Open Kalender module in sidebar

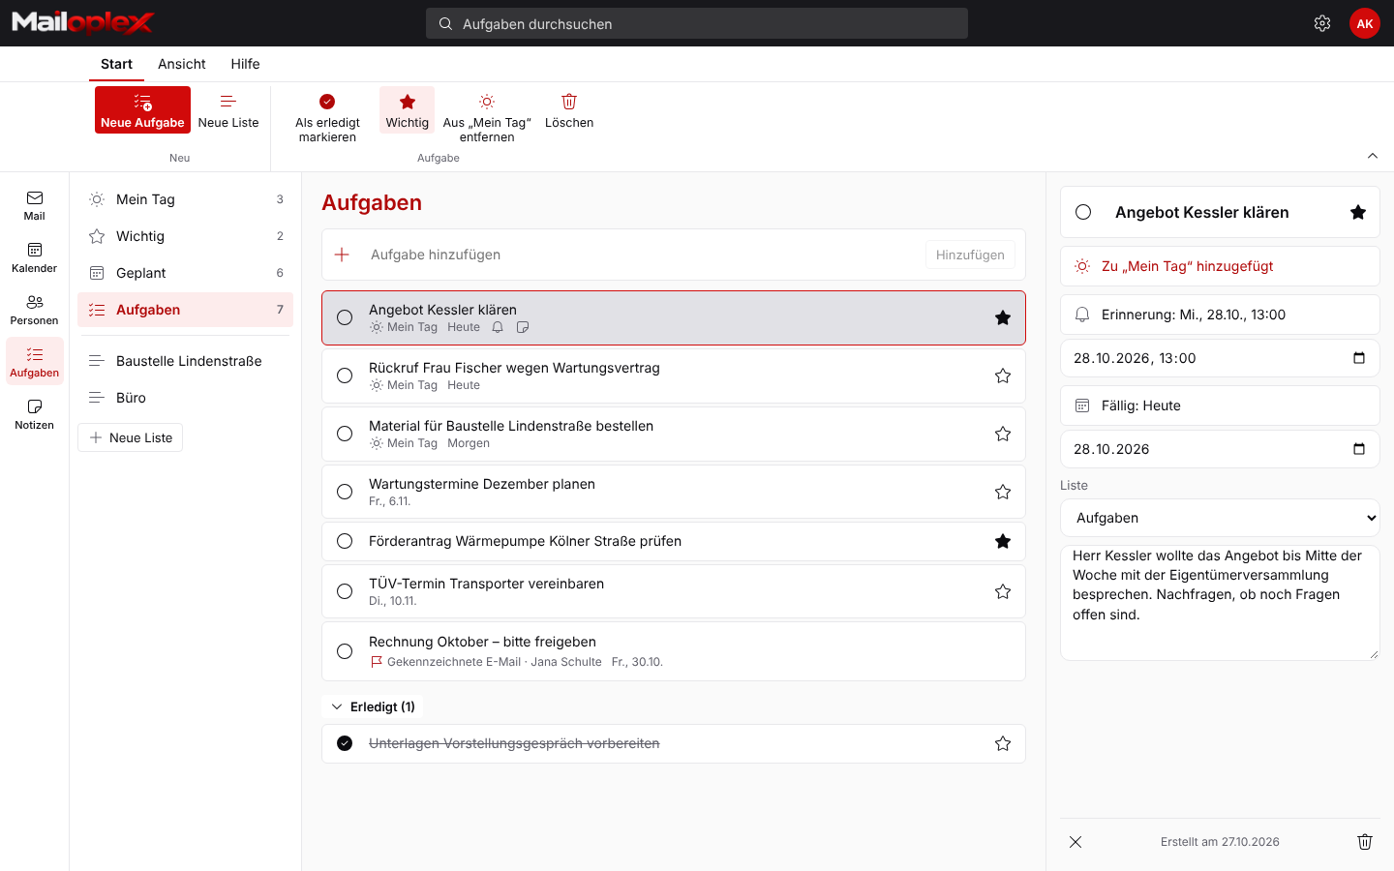pos(35,258)
